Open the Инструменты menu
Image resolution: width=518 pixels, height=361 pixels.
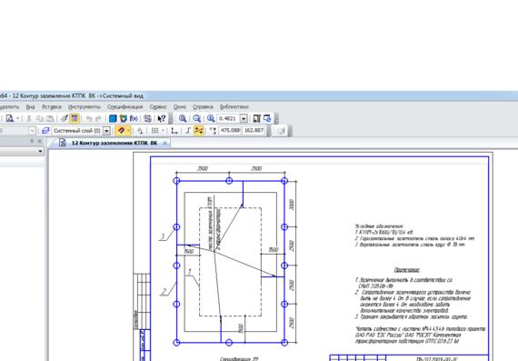click(x=85, y=106)
